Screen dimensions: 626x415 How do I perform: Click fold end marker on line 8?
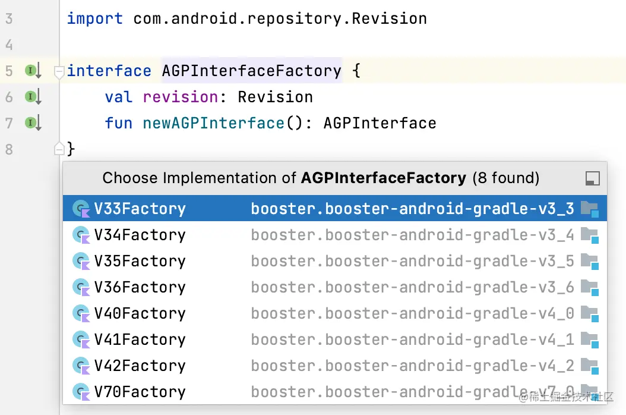59,149
